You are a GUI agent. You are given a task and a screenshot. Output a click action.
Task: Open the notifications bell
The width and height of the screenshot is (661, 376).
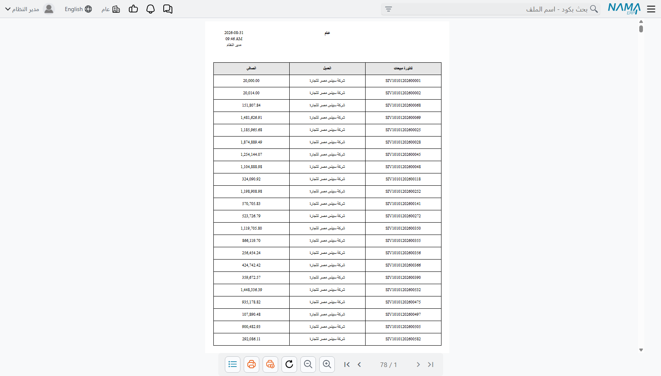point(151,9)
